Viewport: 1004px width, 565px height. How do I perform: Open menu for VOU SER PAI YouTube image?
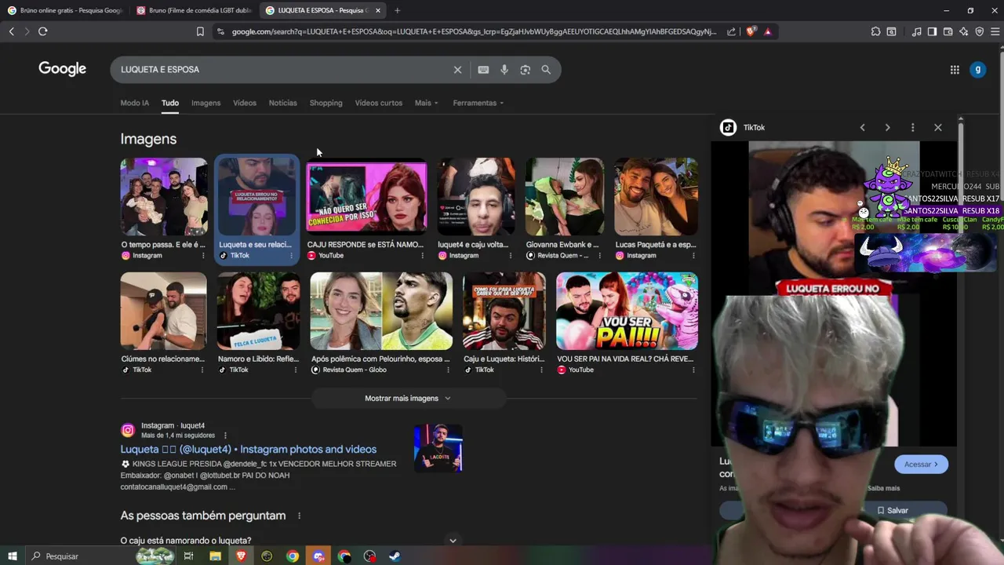tap(693, 370)
